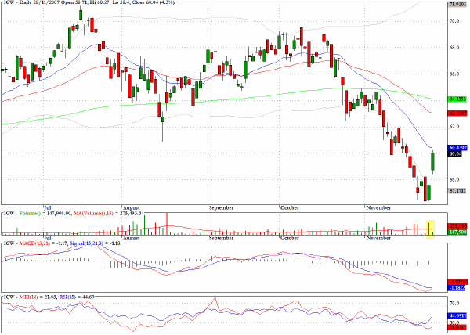This screenshot has width=470, height=335.
Task: Select the red 63.0297 moving average label
Action: [x=457, y=113]
